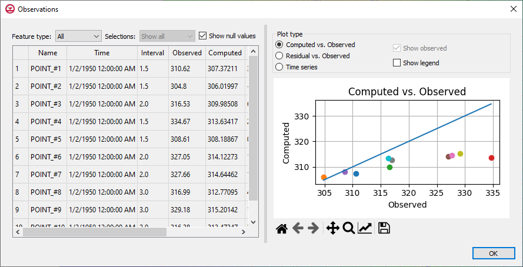Click the Computed column header
This screenshot has width=523, height=267.
[225, 53]
